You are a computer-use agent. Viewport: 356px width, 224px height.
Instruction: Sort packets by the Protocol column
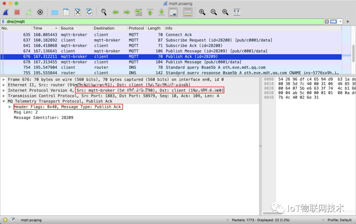pos(136,28)
